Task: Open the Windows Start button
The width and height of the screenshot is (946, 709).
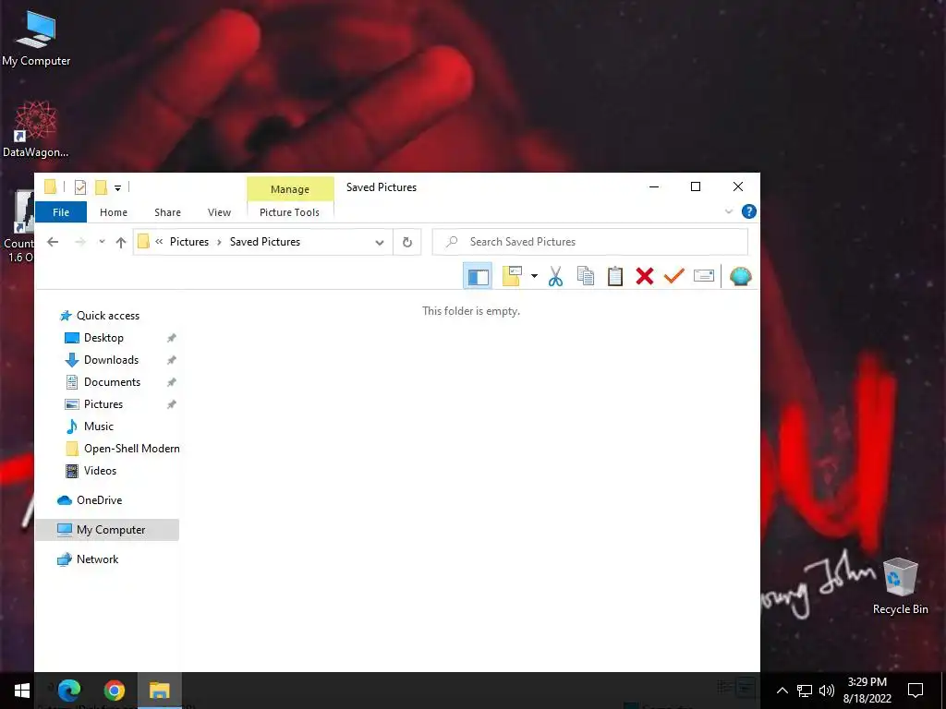Action: [22, 691]
